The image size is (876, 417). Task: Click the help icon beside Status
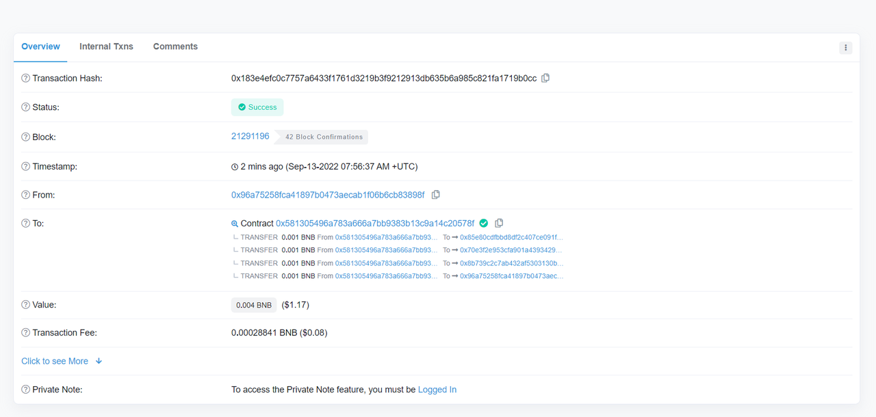(26, 107)
